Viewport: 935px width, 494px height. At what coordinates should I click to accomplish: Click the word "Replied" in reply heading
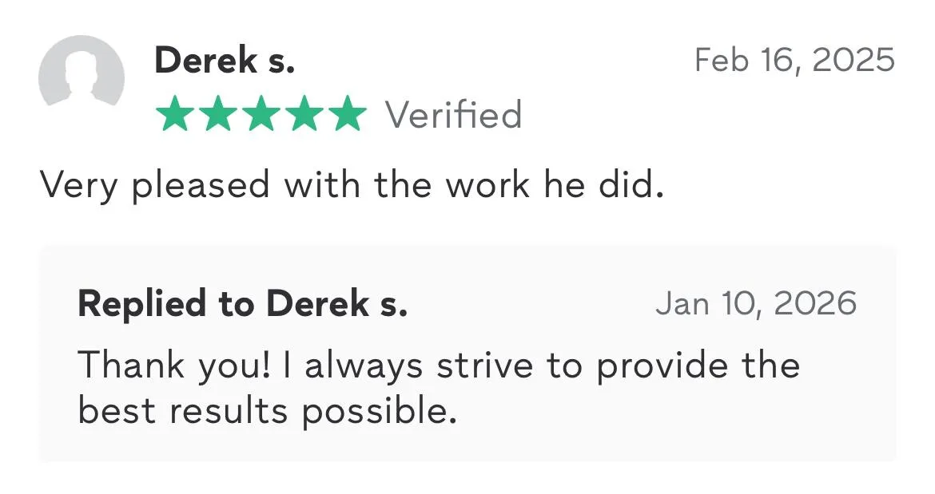click(x=141, y=304)
